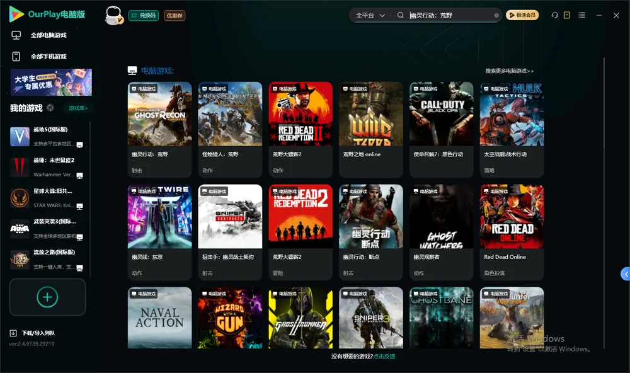The height and width of the screenshot is (373, 630).
Task: Click the download queue icon
Action: click(x=13, y=333)
